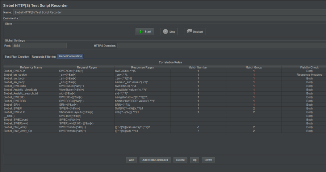The width and height of the screenshot is (326, 172).
Task: Click match number -1 in Siebel_Star_Array row
Action: tap(198, 127)
